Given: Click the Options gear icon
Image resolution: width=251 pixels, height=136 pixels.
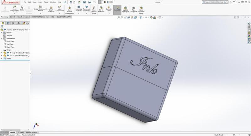Looking at the screenshot, I should click(112, 2).
